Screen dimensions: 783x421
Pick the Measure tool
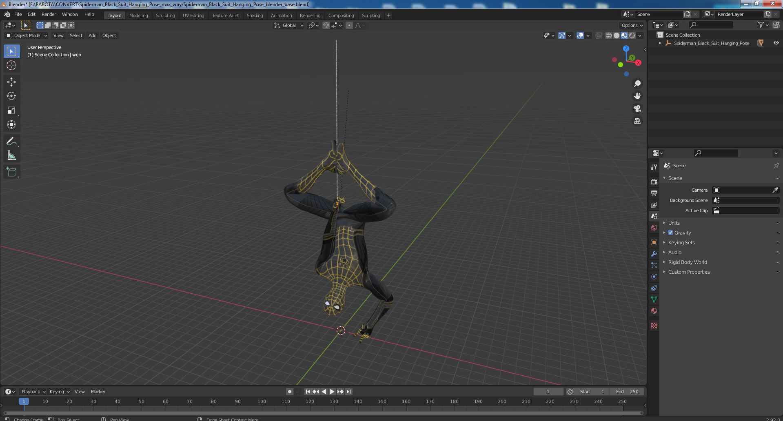(x=11, y=156)
